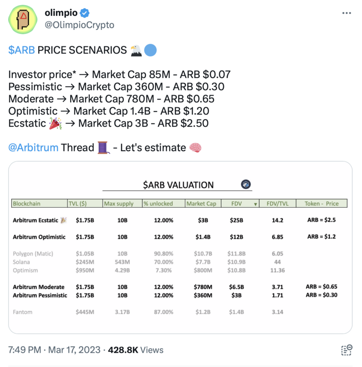362x367 pixels.
Task: Click the party popper emoji after Ecstatic
Action: (x=55, y=123)
